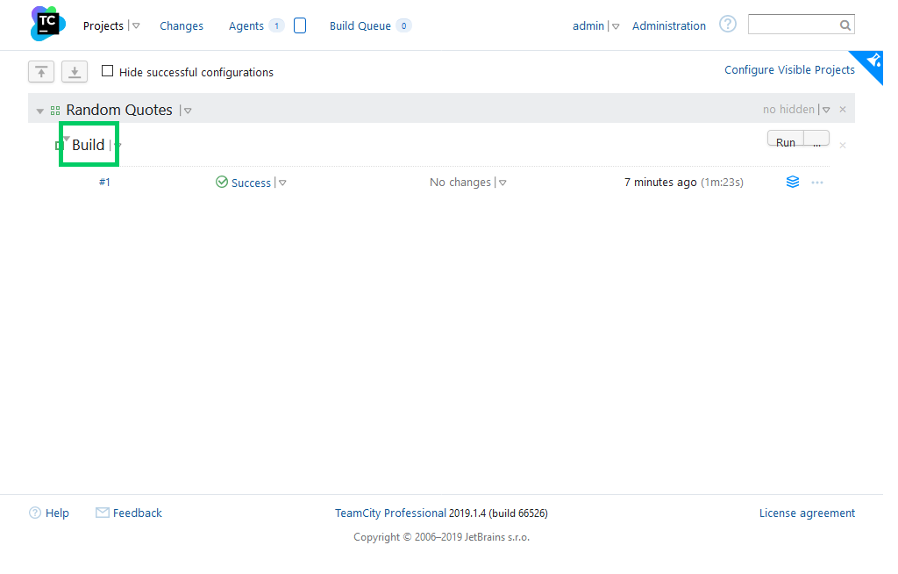Screen dimensions: 898x574
Task: Click the no hidden label
Action: click(788, 109)
